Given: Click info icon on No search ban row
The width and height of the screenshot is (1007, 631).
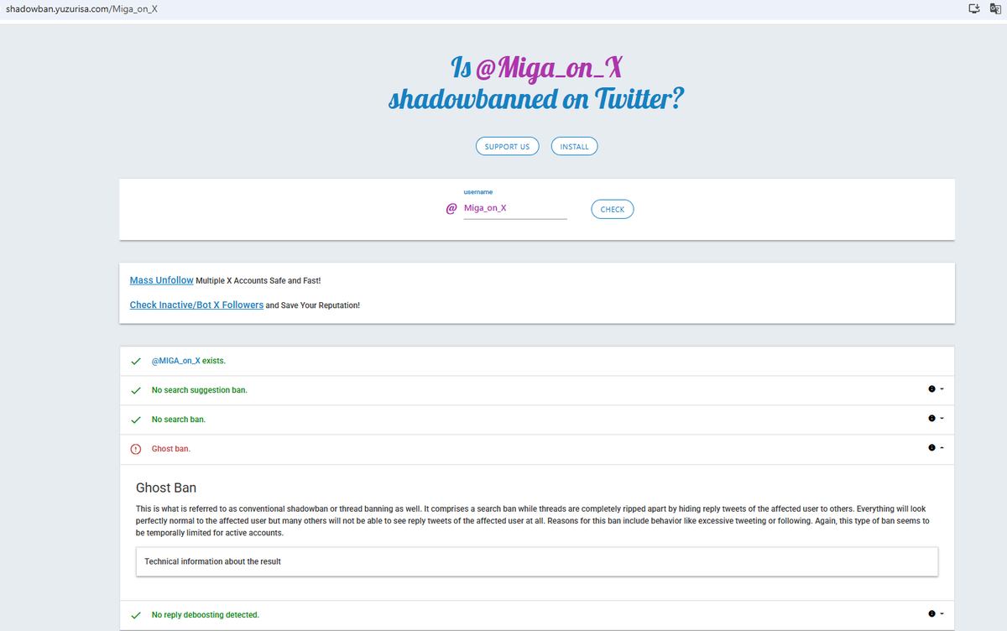Looking at the screenshot, I should point(931,419).
